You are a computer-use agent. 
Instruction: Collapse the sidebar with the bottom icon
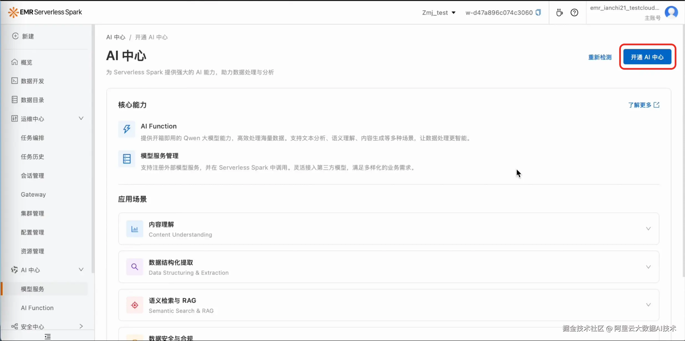click(x=48, y=337)
